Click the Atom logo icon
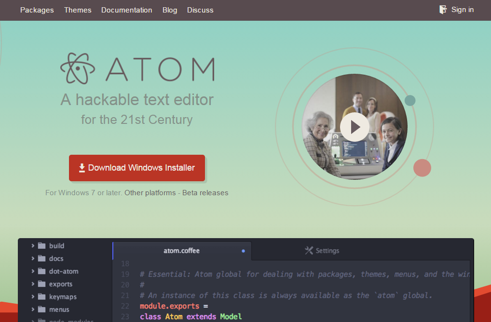Screen dimensions: 491x322 pos(78,68)
